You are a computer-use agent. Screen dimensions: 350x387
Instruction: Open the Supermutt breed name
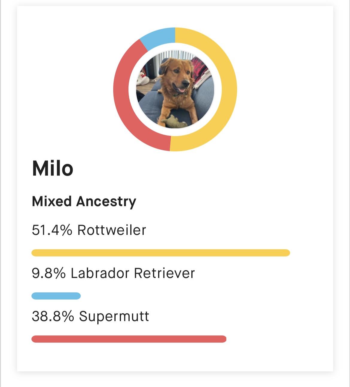point(114,316)
